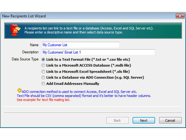Viewport: 186px width, 140px height.
Task: Click the Next button
Action: point(144,120)
